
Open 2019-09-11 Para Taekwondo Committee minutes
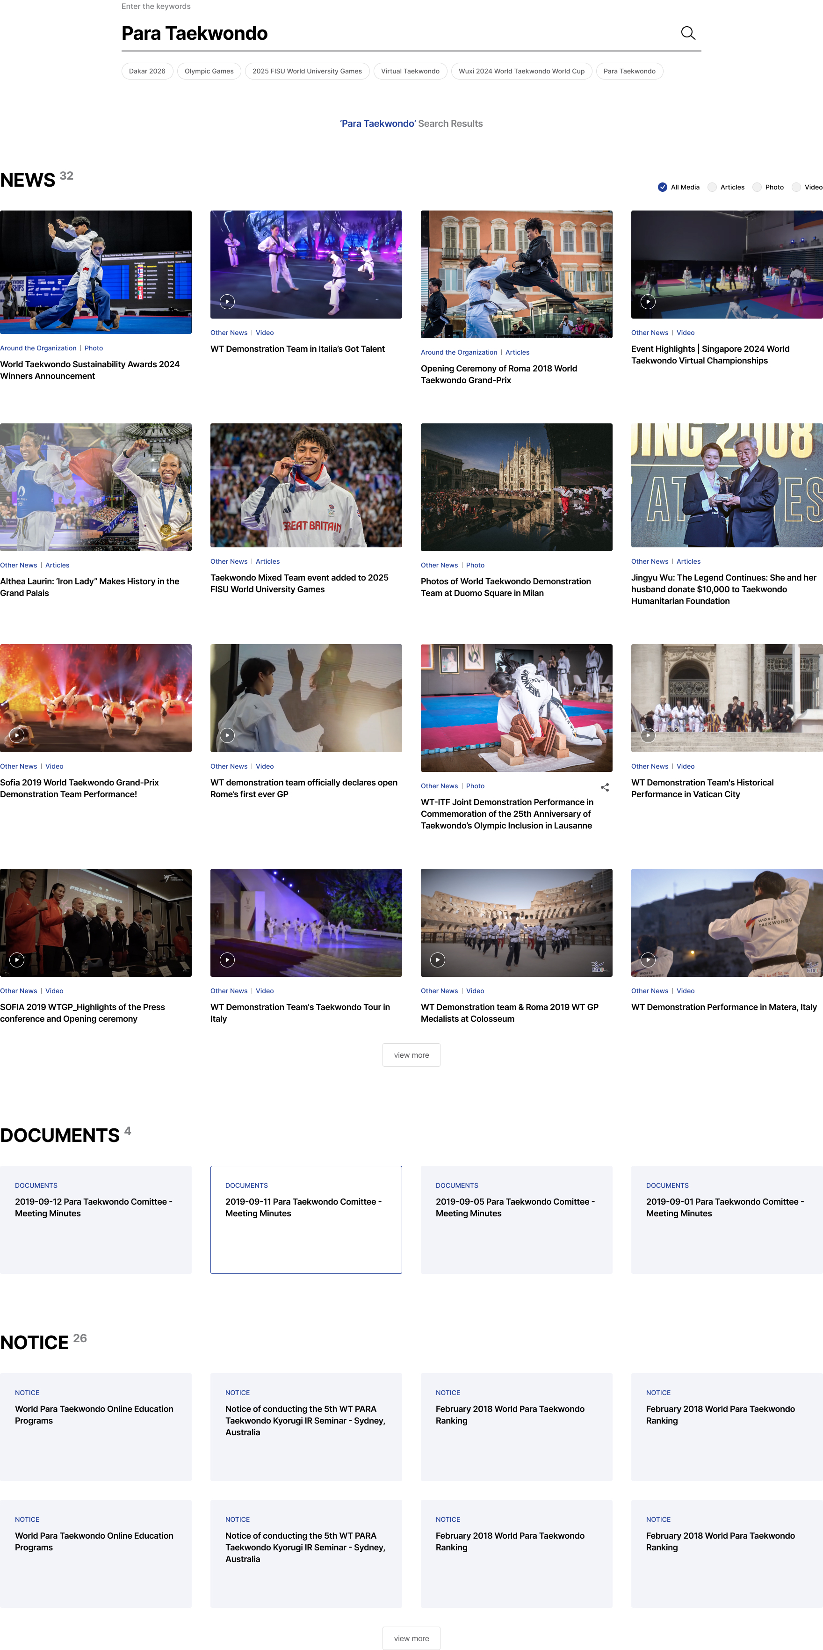(x=305, y=1219)
